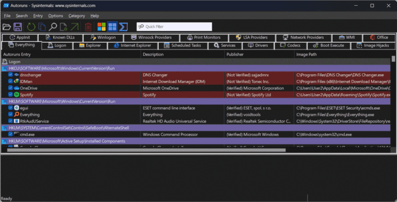Sort by Description column header
This screenshot has height=202, width=397.
[182, 54]
